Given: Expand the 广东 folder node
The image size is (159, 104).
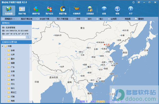Looking at the screenshot, I should click(x=5, y=67).
